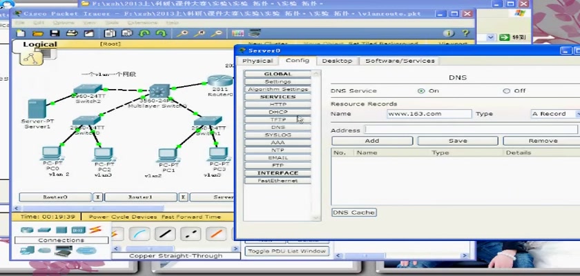Switch to the Physical tab
Image resolution: width=580 pixels, height=276 pixels.
[x=258, y=61]
